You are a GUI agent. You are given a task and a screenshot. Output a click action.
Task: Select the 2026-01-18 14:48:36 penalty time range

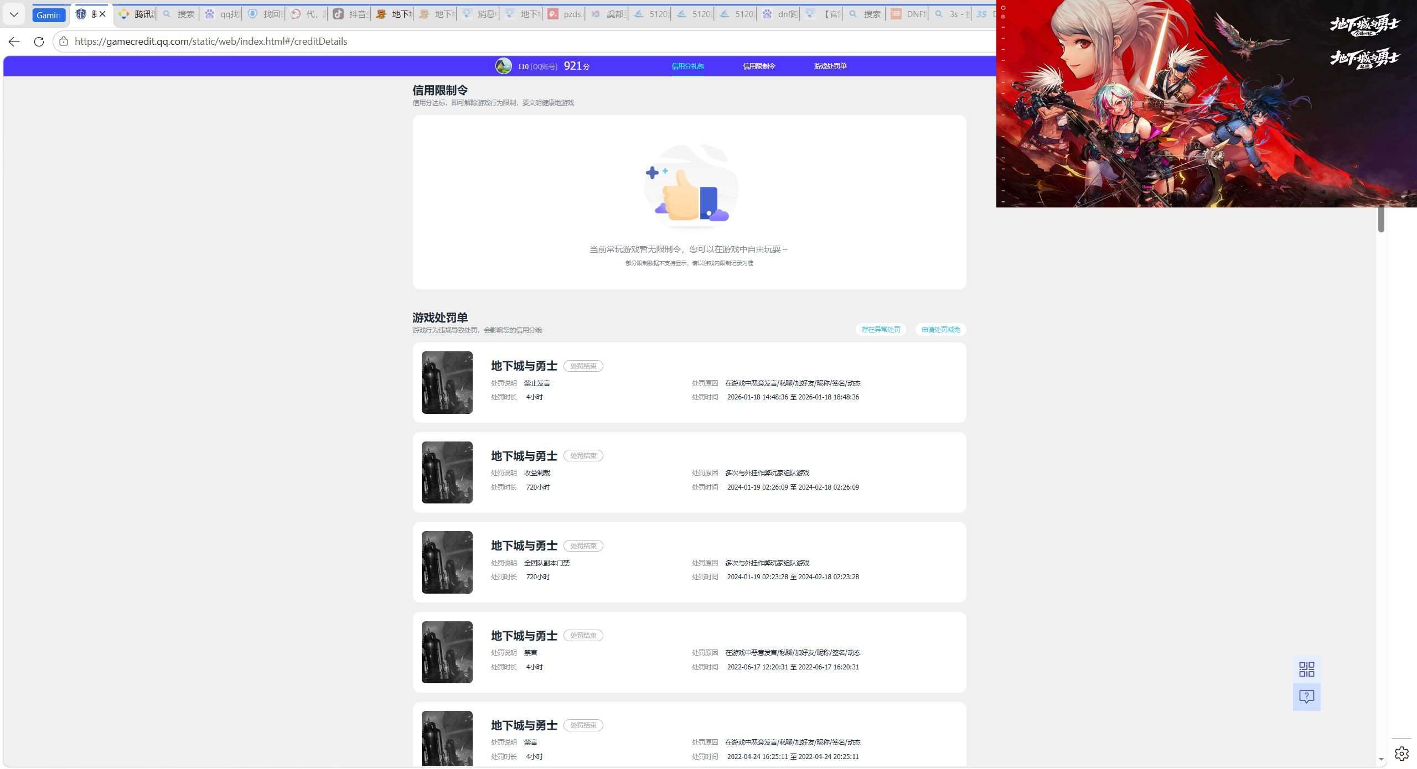[793, 397]
